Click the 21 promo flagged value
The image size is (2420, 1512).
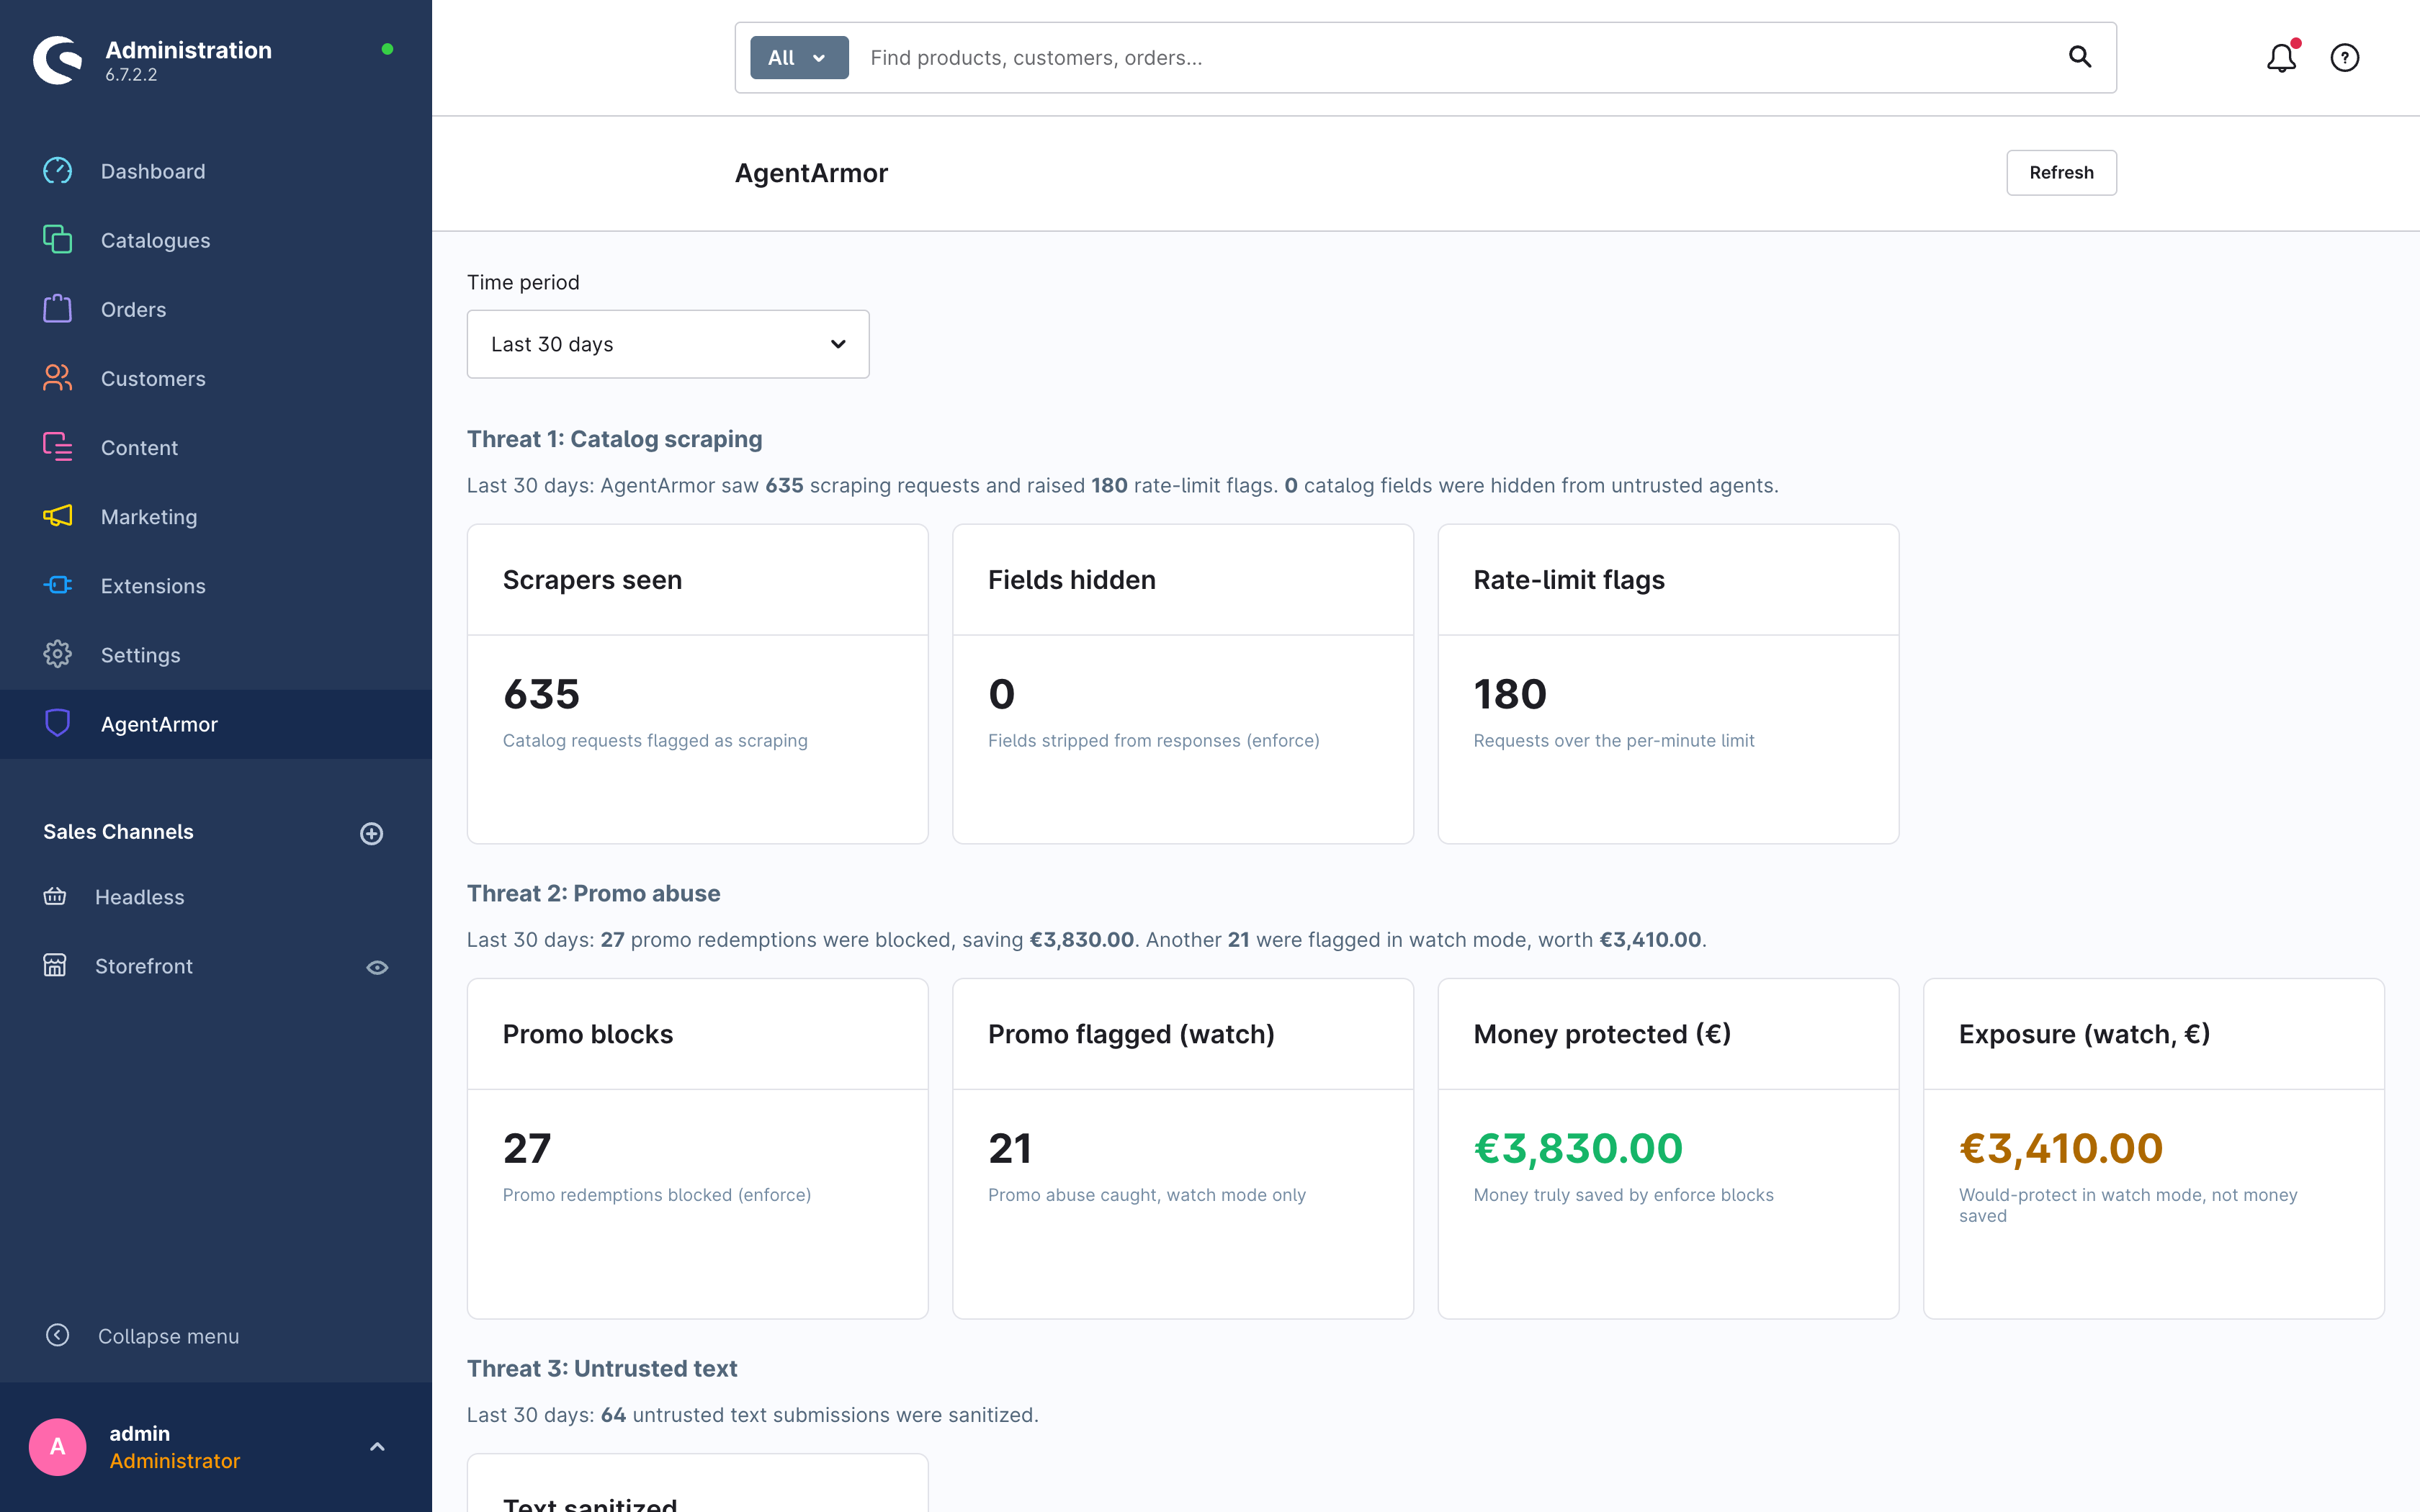point(1010,1148)
